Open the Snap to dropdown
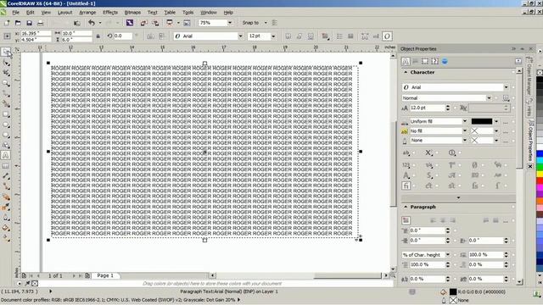This screenshot has width=543, height=305. (266, 23)
